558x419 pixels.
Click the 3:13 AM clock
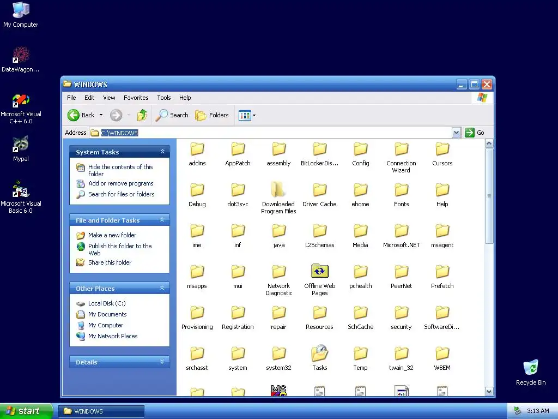coord(538,411)
